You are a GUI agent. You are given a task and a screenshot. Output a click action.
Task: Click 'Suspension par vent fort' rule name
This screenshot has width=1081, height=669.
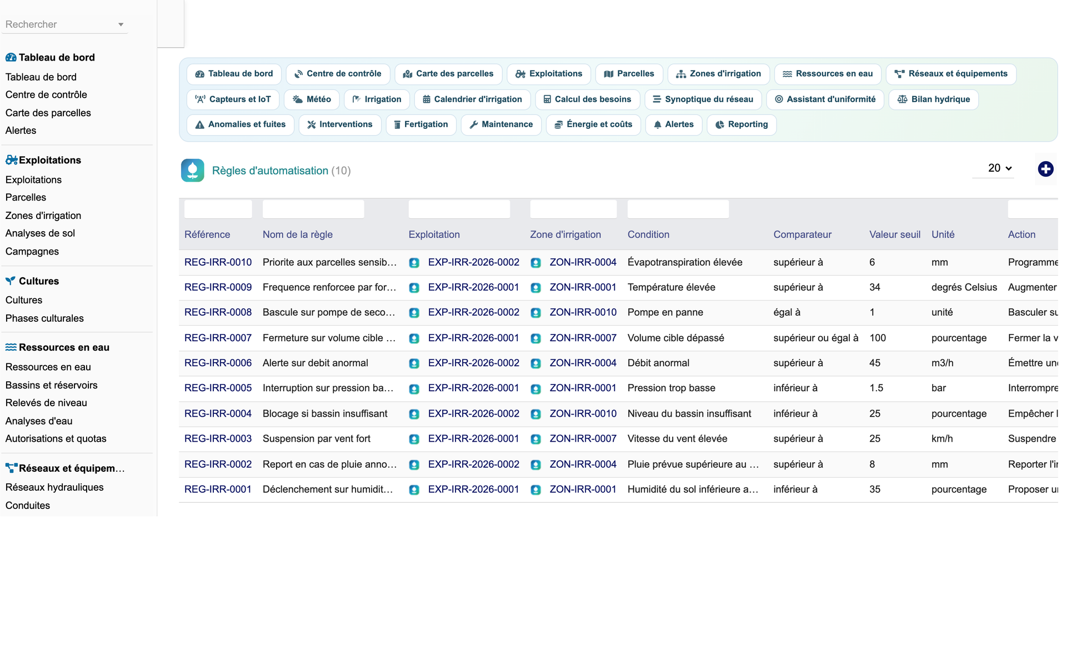coord(317,438)
